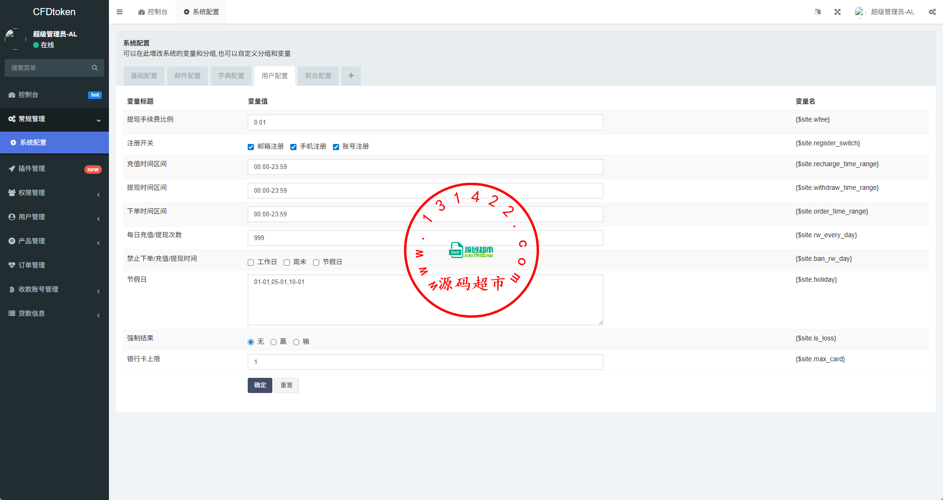The width and height of the screenshot is (943, 500).
Task: Uncheck the 邮箱注册 checkbox
Action: tap(251, 147)
